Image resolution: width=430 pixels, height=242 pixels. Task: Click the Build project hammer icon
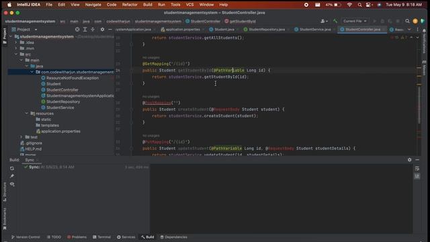click(x=335, y=21)
